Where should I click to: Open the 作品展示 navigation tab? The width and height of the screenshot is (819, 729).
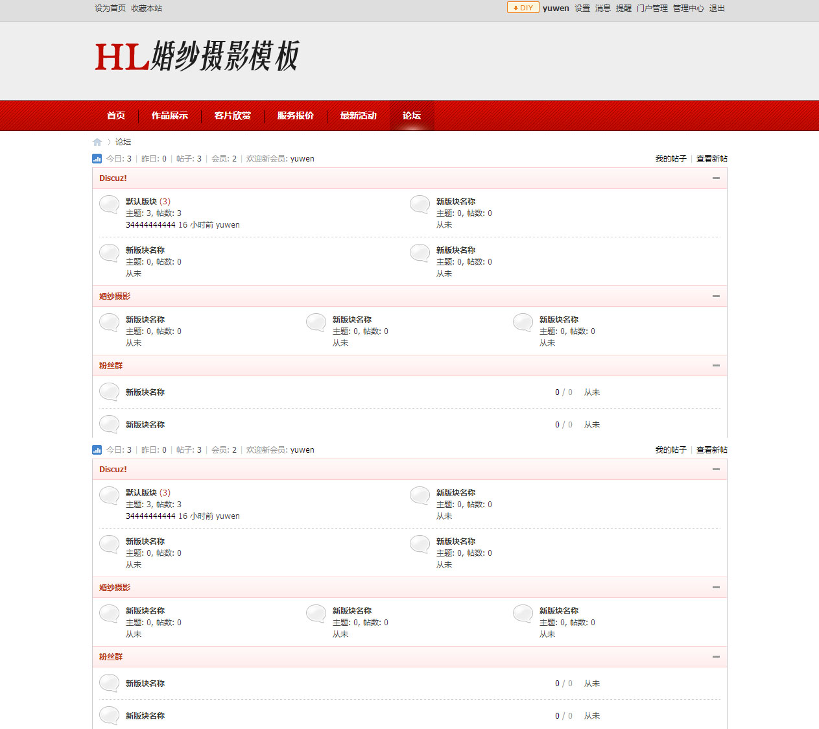pyautogui.click(x=169, y=115)
